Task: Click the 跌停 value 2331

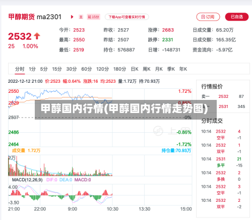Action: [167, 40]
